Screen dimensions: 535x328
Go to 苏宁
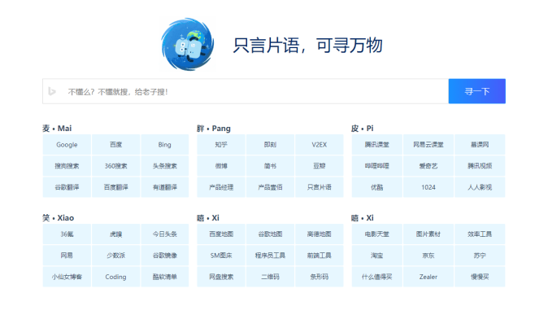(x=480, y=256)
